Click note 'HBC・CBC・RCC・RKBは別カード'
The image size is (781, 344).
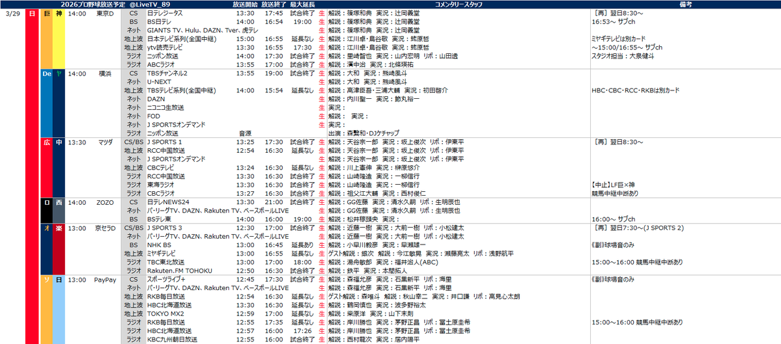click(x=635, y=90)
